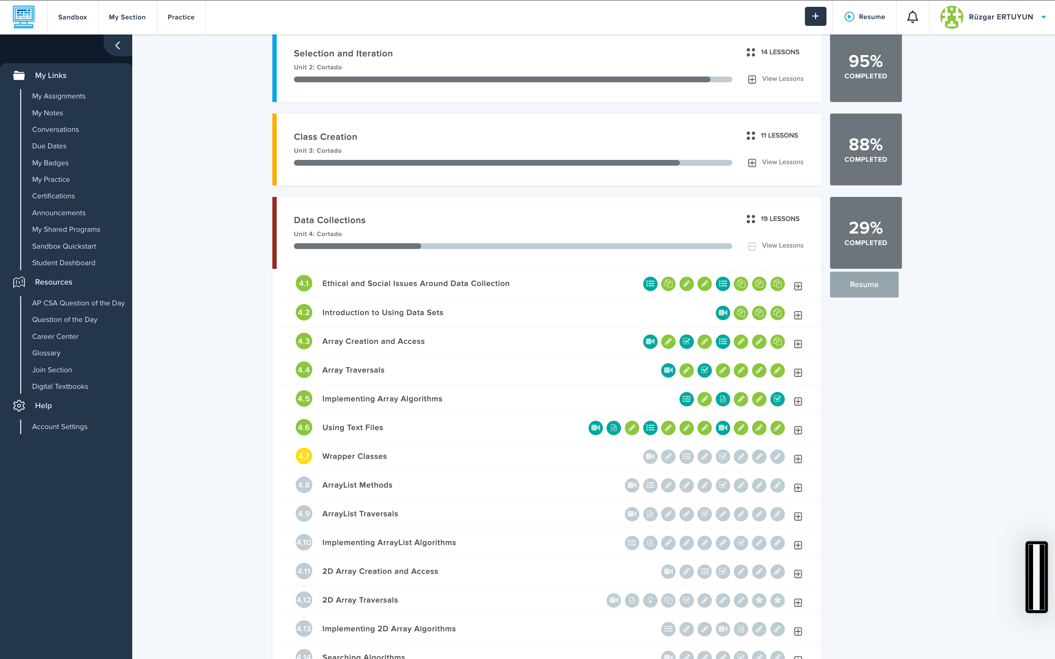
Task: Open Wrapper Classes lesson title
Action: point(354,456)
